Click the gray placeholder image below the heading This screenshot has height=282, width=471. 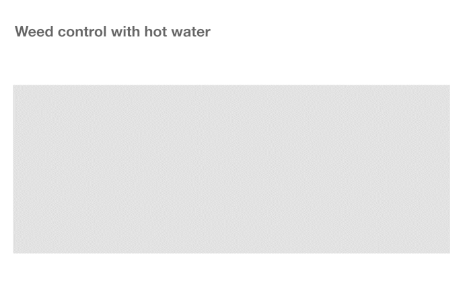pyautogui.click(x=231, y=169)
